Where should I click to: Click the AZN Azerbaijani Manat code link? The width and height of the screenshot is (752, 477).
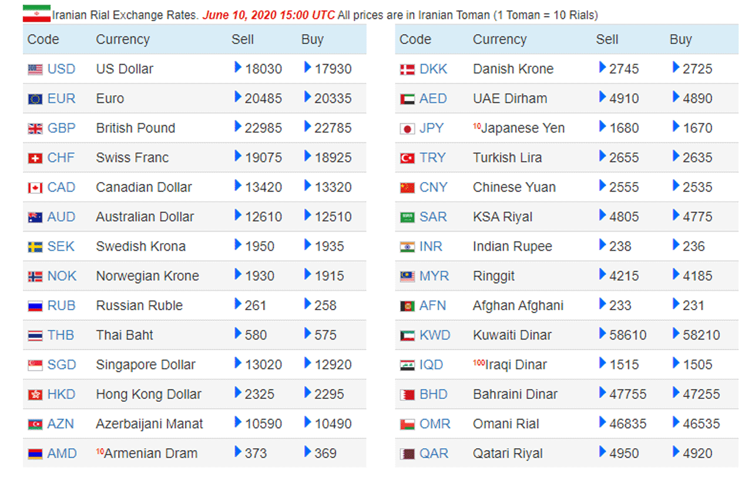(61, 424)
